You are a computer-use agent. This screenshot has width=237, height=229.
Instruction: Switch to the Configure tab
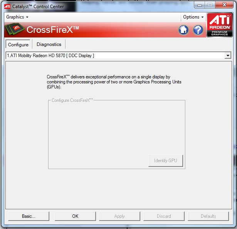[x=18, y=44]
